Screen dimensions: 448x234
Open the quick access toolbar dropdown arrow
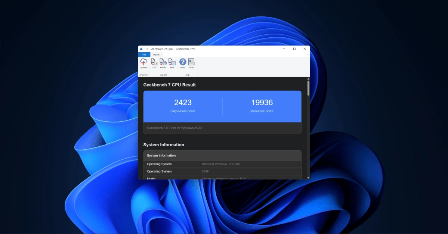click(147, 49)
